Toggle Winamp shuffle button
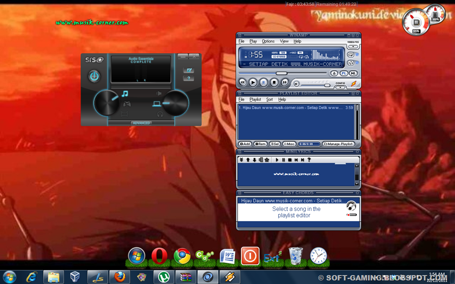The height and width of the screenshot is (284, 455). point(351,63)
